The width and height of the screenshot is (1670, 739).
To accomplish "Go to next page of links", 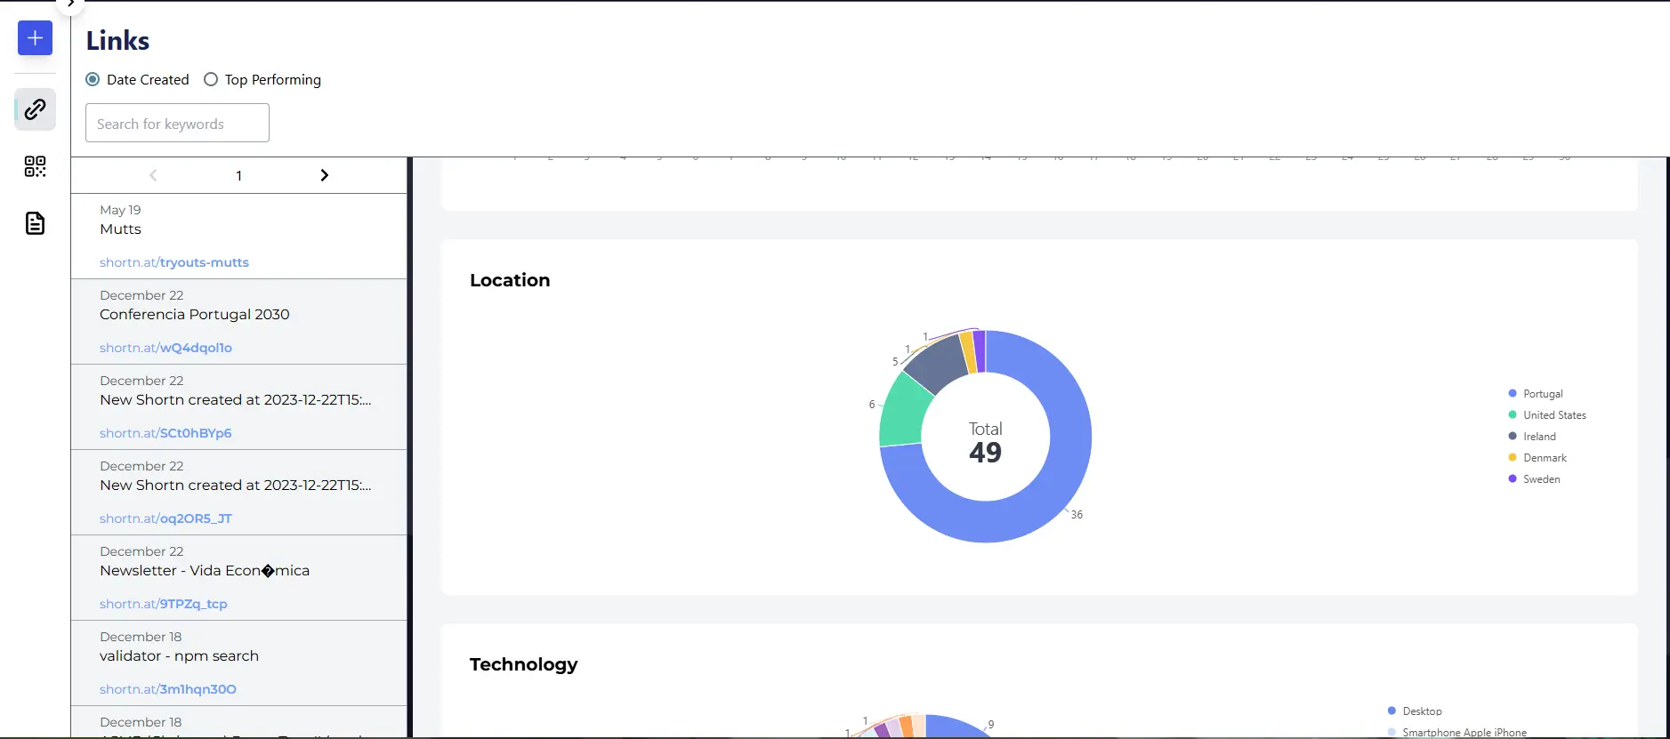I will click(324, 175).
